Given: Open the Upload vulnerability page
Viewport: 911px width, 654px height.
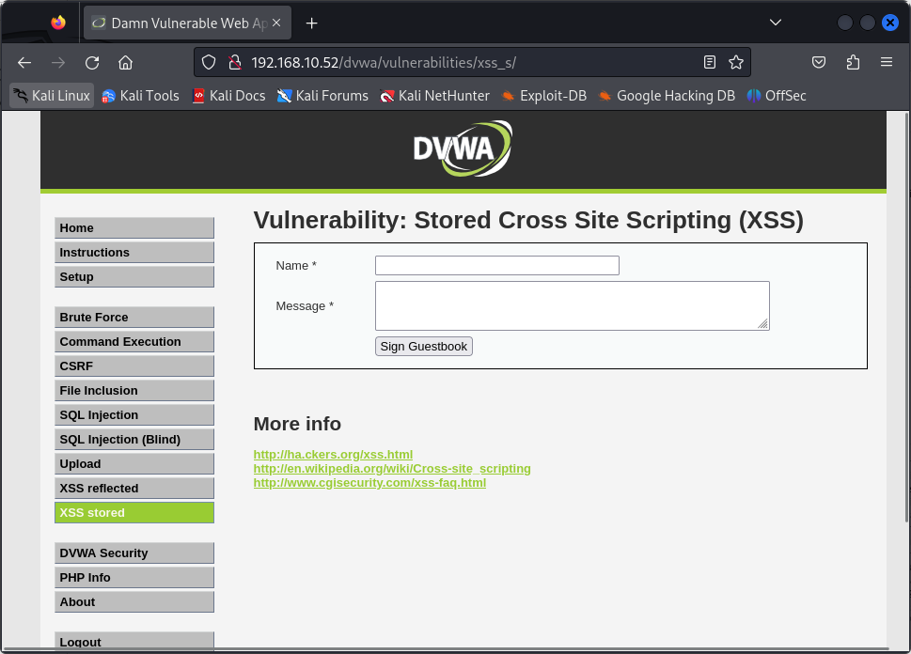Looking at the screenshot, I should (x=134, y=463).
